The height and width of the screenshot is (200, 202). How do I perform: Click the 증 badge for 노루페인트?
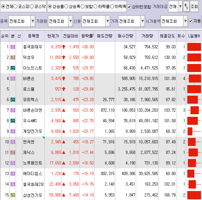[x=12, y=163]
